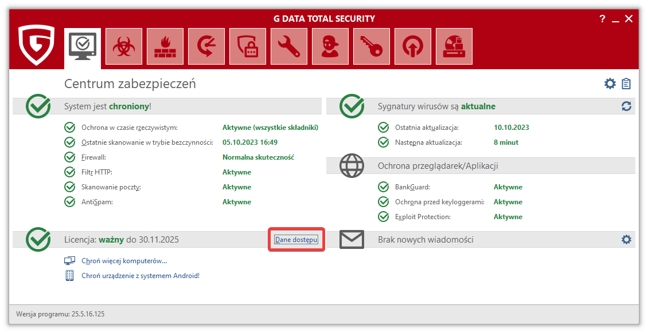Click Brak nowych wiadomości text
This screenshot has width=648, height=333.
coord(426,239)
